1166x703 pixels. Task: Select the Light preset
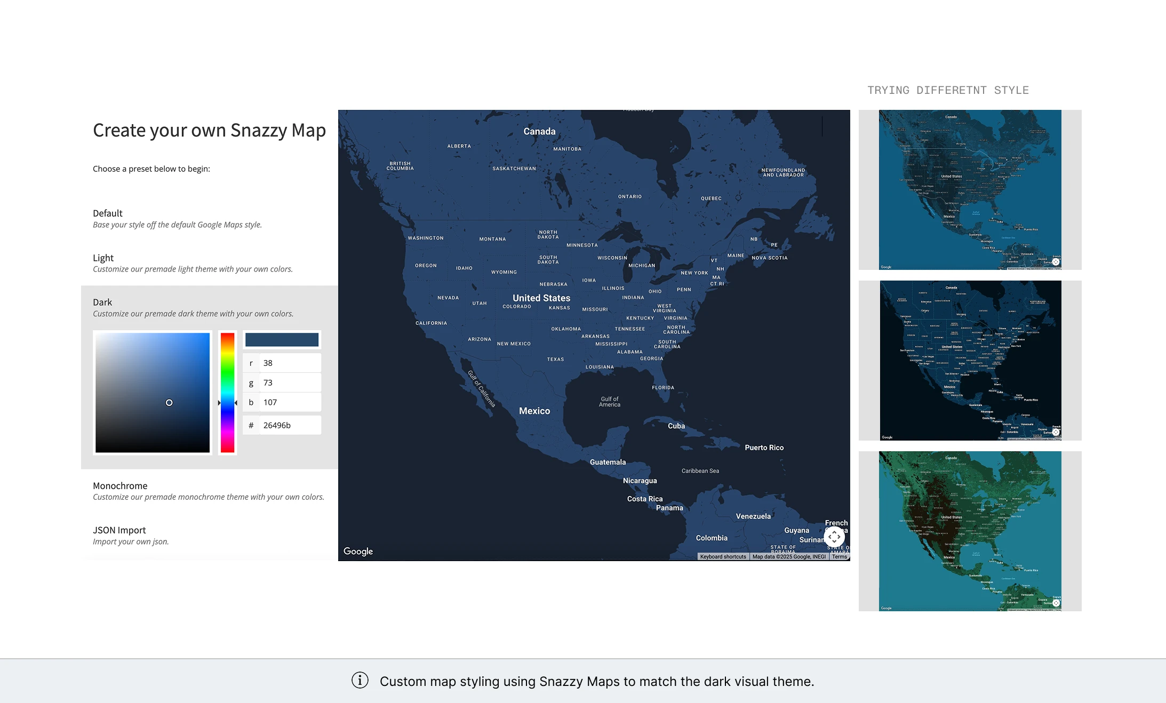[x=103, y=258]
